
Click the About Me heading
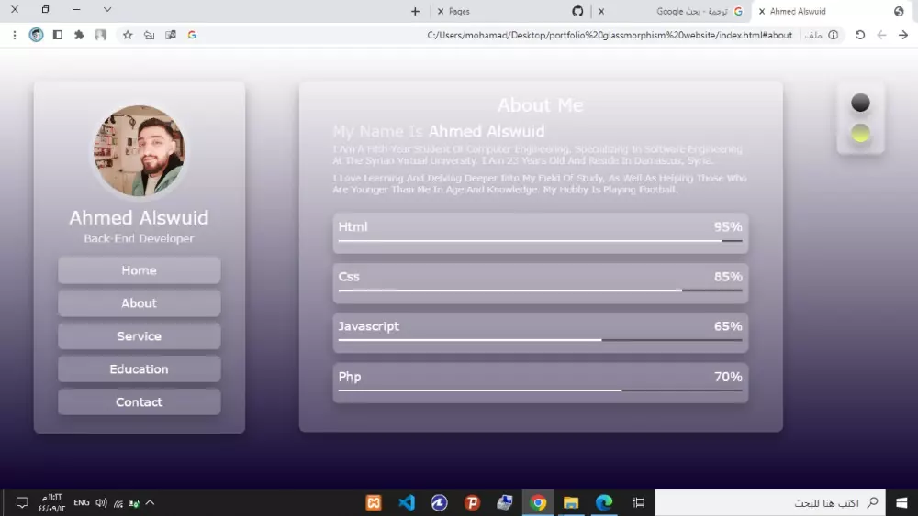click(541, 105)
